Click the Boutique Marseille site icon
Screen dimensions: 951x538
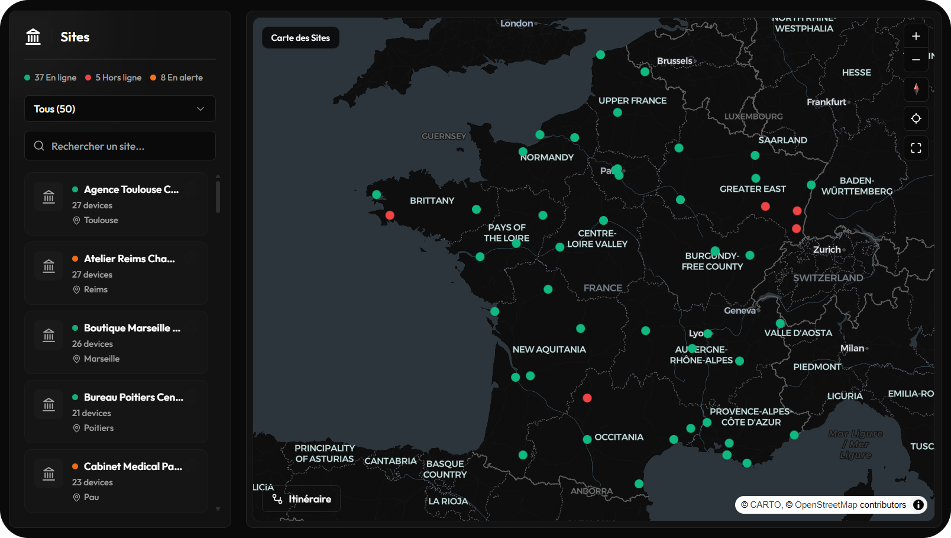click(48, 335)
